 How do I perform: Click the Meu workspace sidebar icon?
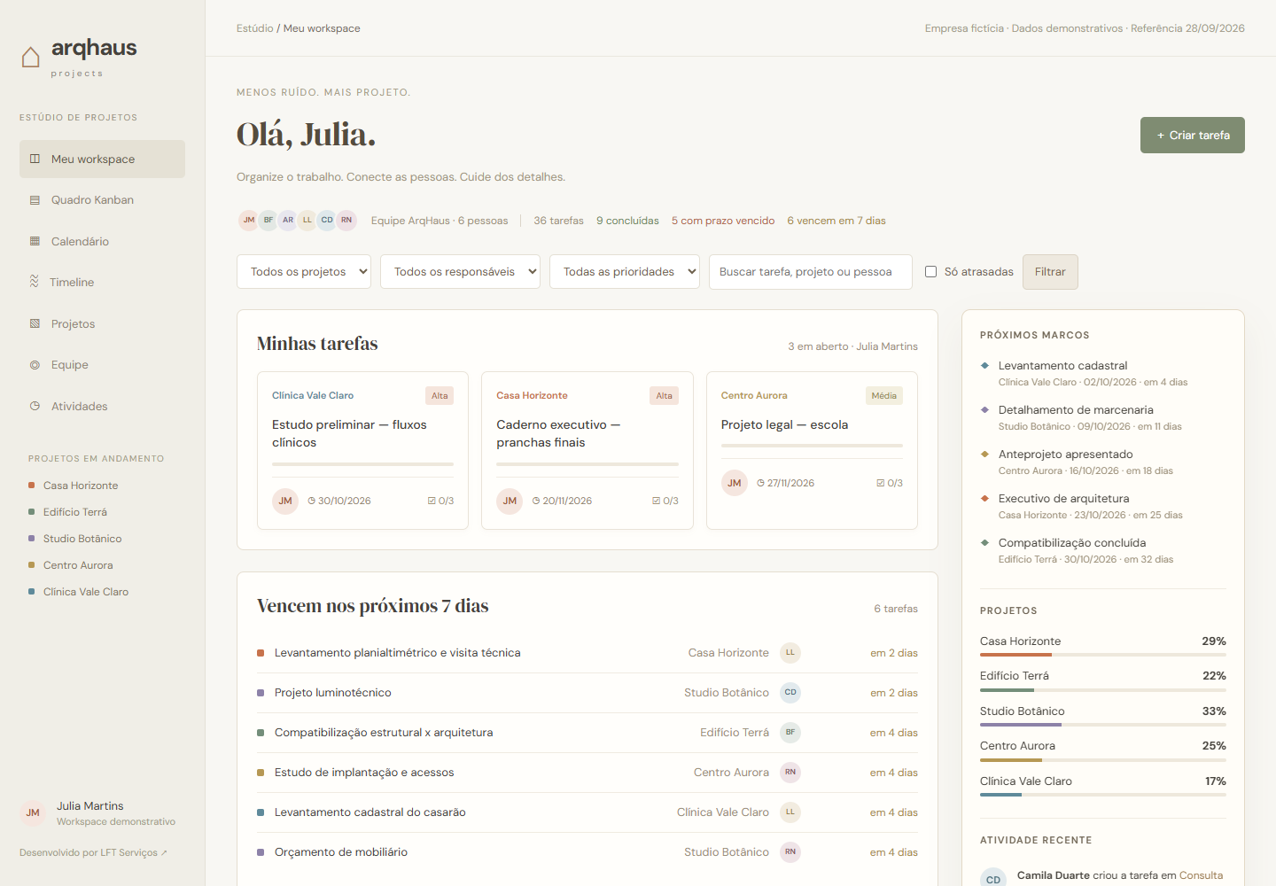coord(35,159)
